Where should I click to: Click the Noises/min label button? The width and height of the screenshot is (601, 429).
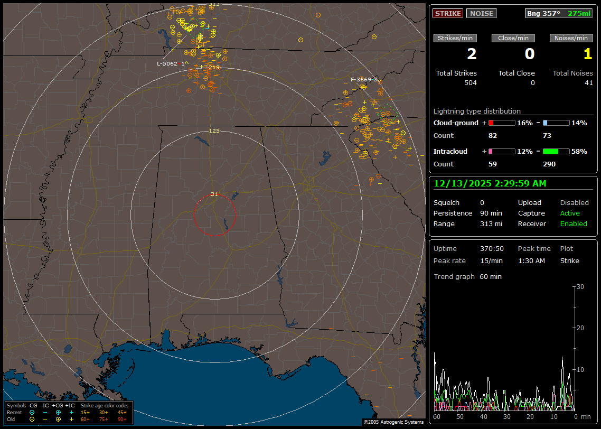571,38
